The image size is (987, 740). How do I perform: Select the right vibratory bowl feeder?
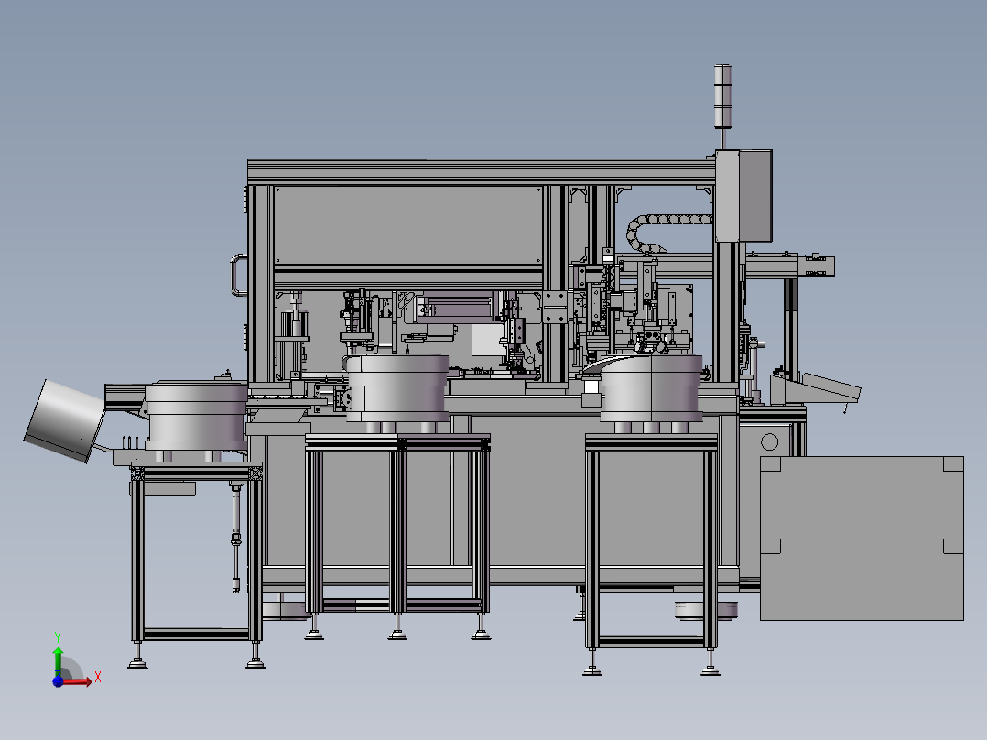(x=651, y=388)
